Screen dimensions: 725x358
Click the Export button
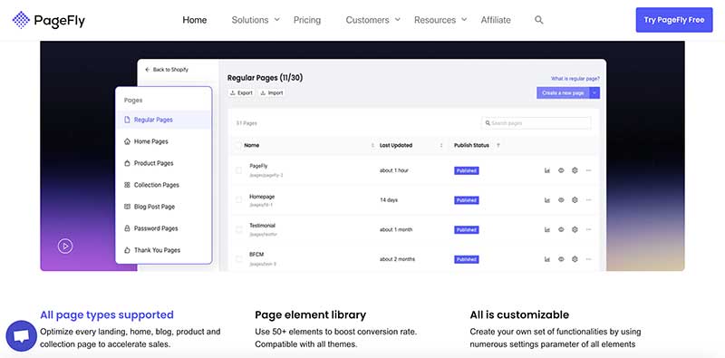pos(241,93)
